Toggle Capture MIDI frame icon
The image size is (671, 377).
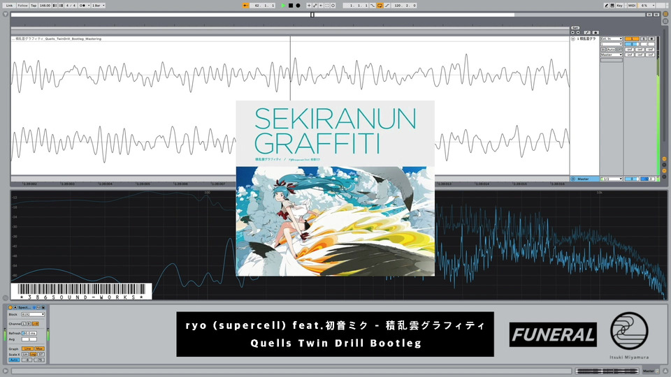[327, 6]
